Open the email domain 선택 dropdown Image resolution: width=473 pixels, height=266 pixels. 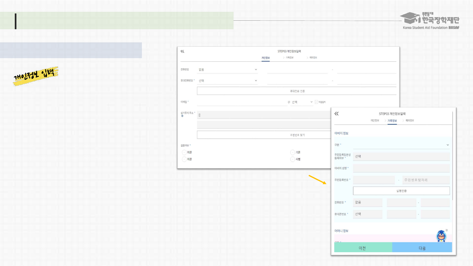click(x=302, y=102)
